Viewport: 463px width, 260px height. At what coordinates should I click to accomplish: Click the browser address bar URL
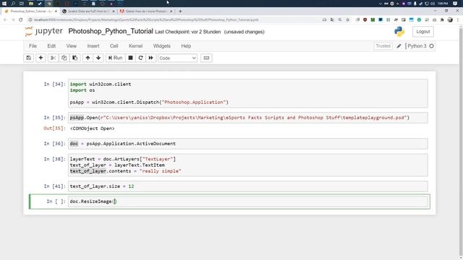tap(146, 19)
